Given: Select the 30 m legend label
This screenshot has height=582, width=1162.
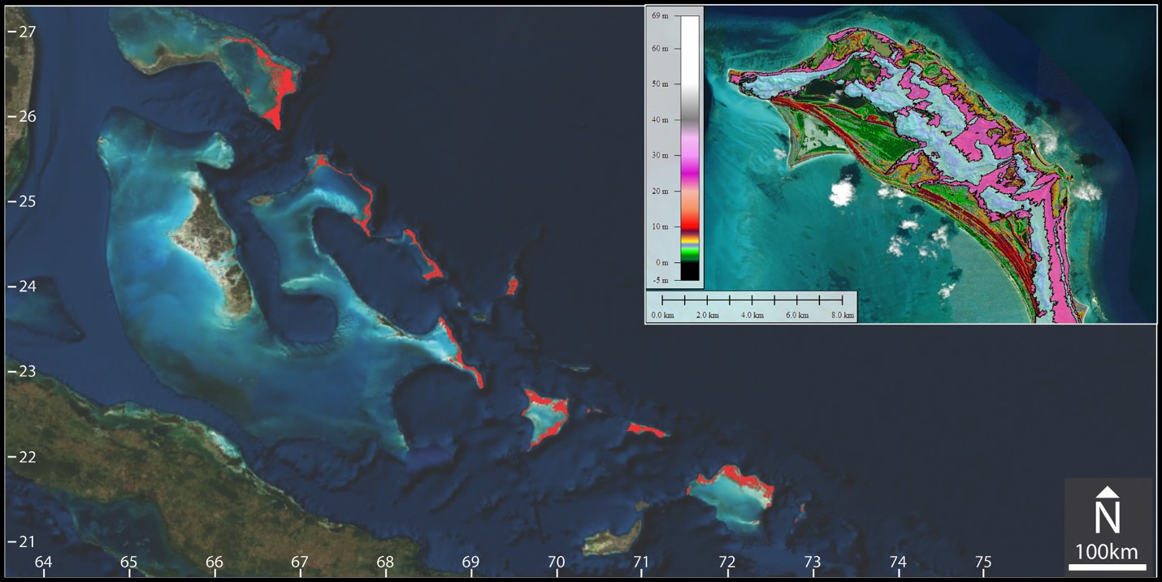Looking at the screenshot, I should (660, 155).
